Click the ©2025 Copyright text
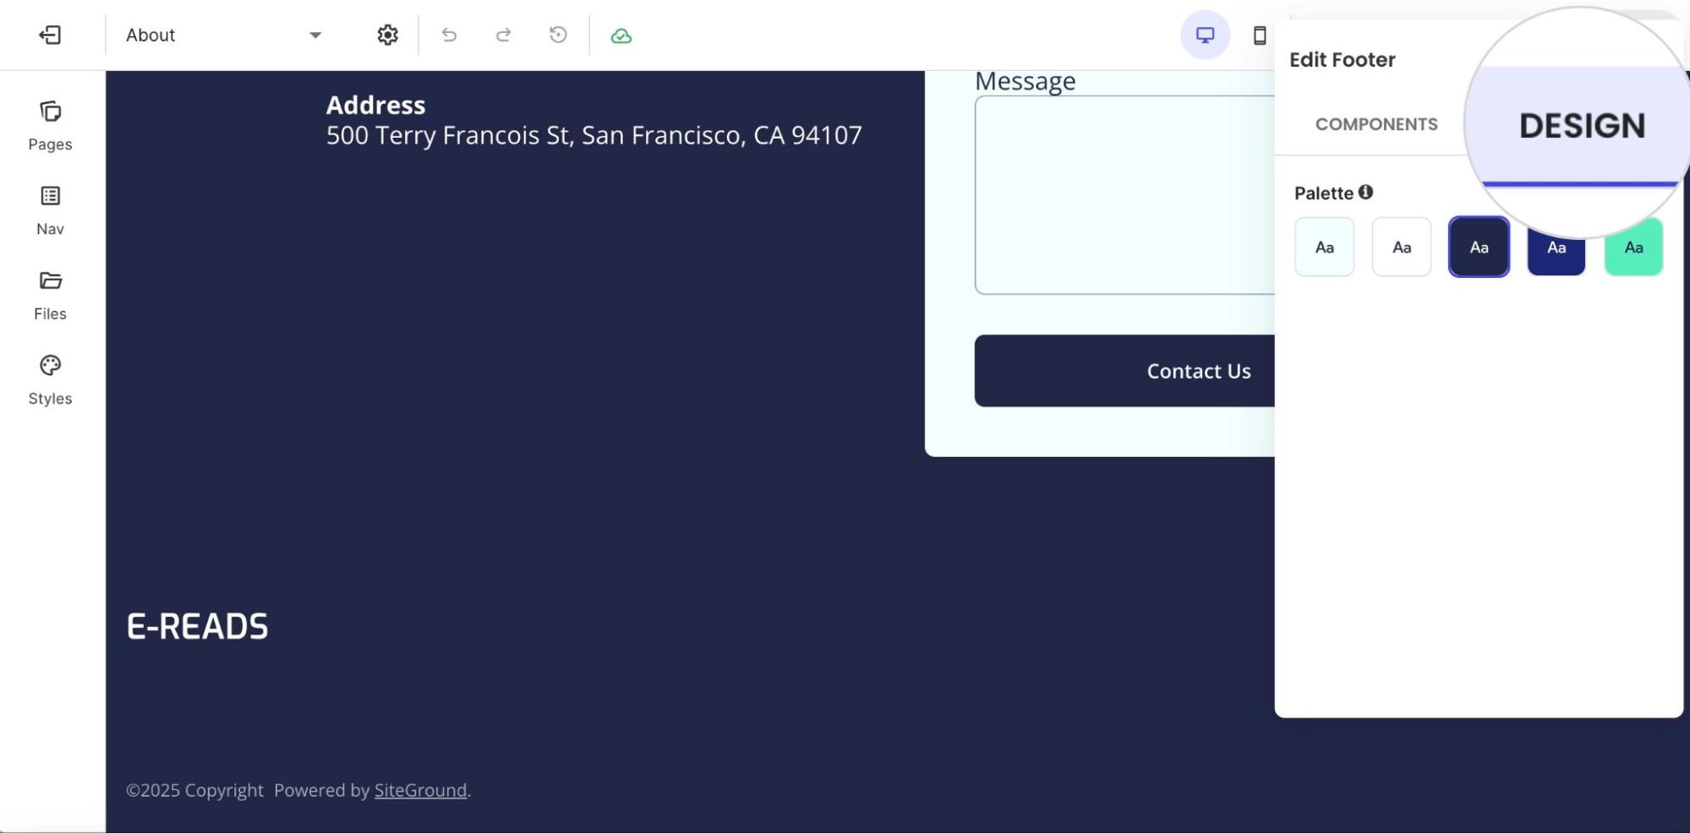 194,790
